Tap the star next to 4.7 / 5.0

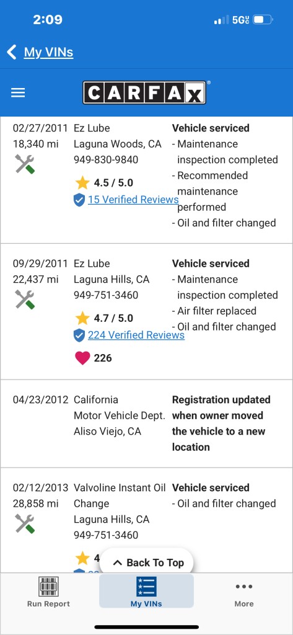[x=82, y=318]
